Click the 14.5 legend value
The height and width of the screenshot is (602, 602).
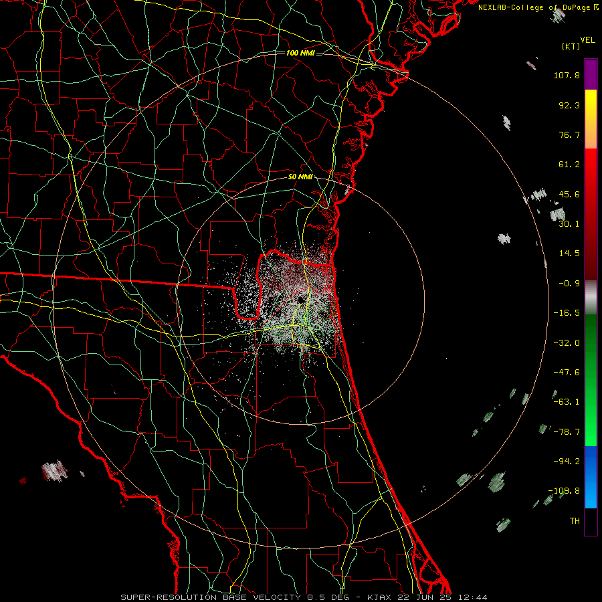pos(569,254)
